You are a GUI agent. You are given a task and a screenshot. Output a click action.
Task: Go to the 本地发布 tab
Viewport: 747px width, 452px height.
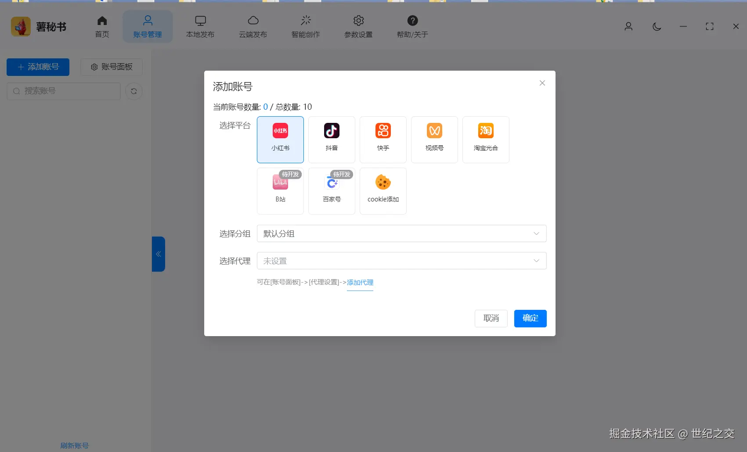click(x=200, y=26)
